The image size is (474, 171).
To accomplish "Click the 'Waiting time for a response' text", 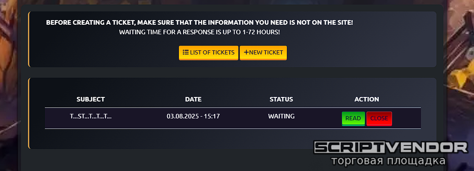I will pos(199,32).
